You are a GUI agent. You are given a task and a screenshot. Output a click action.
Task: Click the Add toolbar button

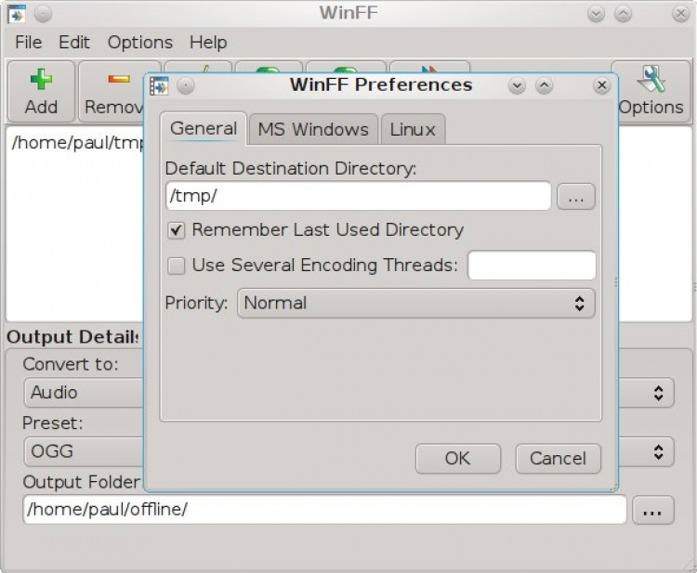[41, 92]
